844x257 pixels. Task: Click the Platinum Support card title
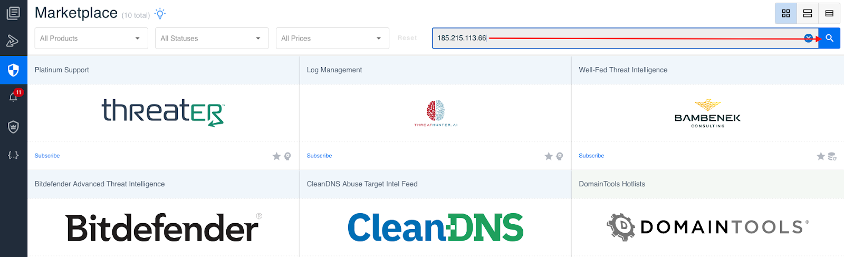point(62,70)
